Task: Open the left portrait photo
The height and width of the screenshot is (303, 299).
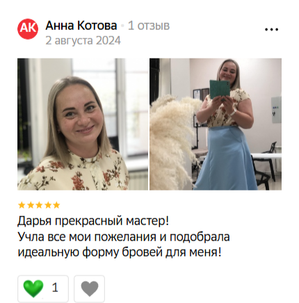Action: click(x=83, y=124)
